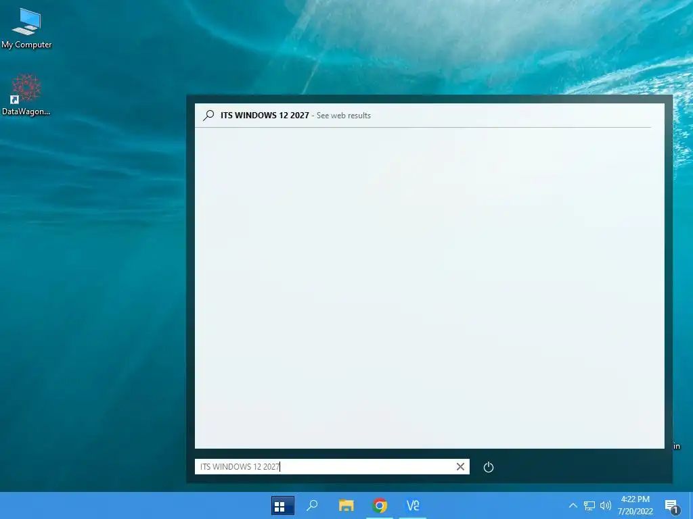Open the DataWagon desktop shortcut

pos(26,95)
